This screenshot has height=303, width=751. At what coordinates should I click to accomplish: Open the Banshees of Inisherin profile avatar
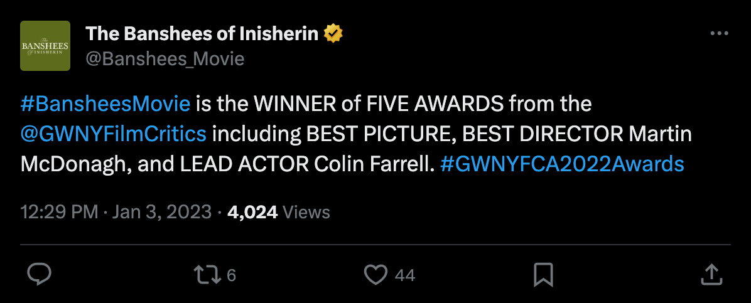point(45,46)
